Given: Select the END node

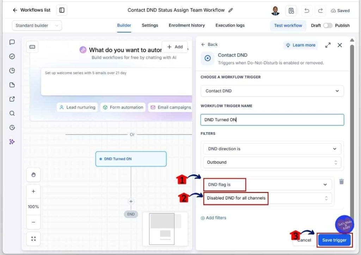Looking at the screenshot, I should [131, 214].
